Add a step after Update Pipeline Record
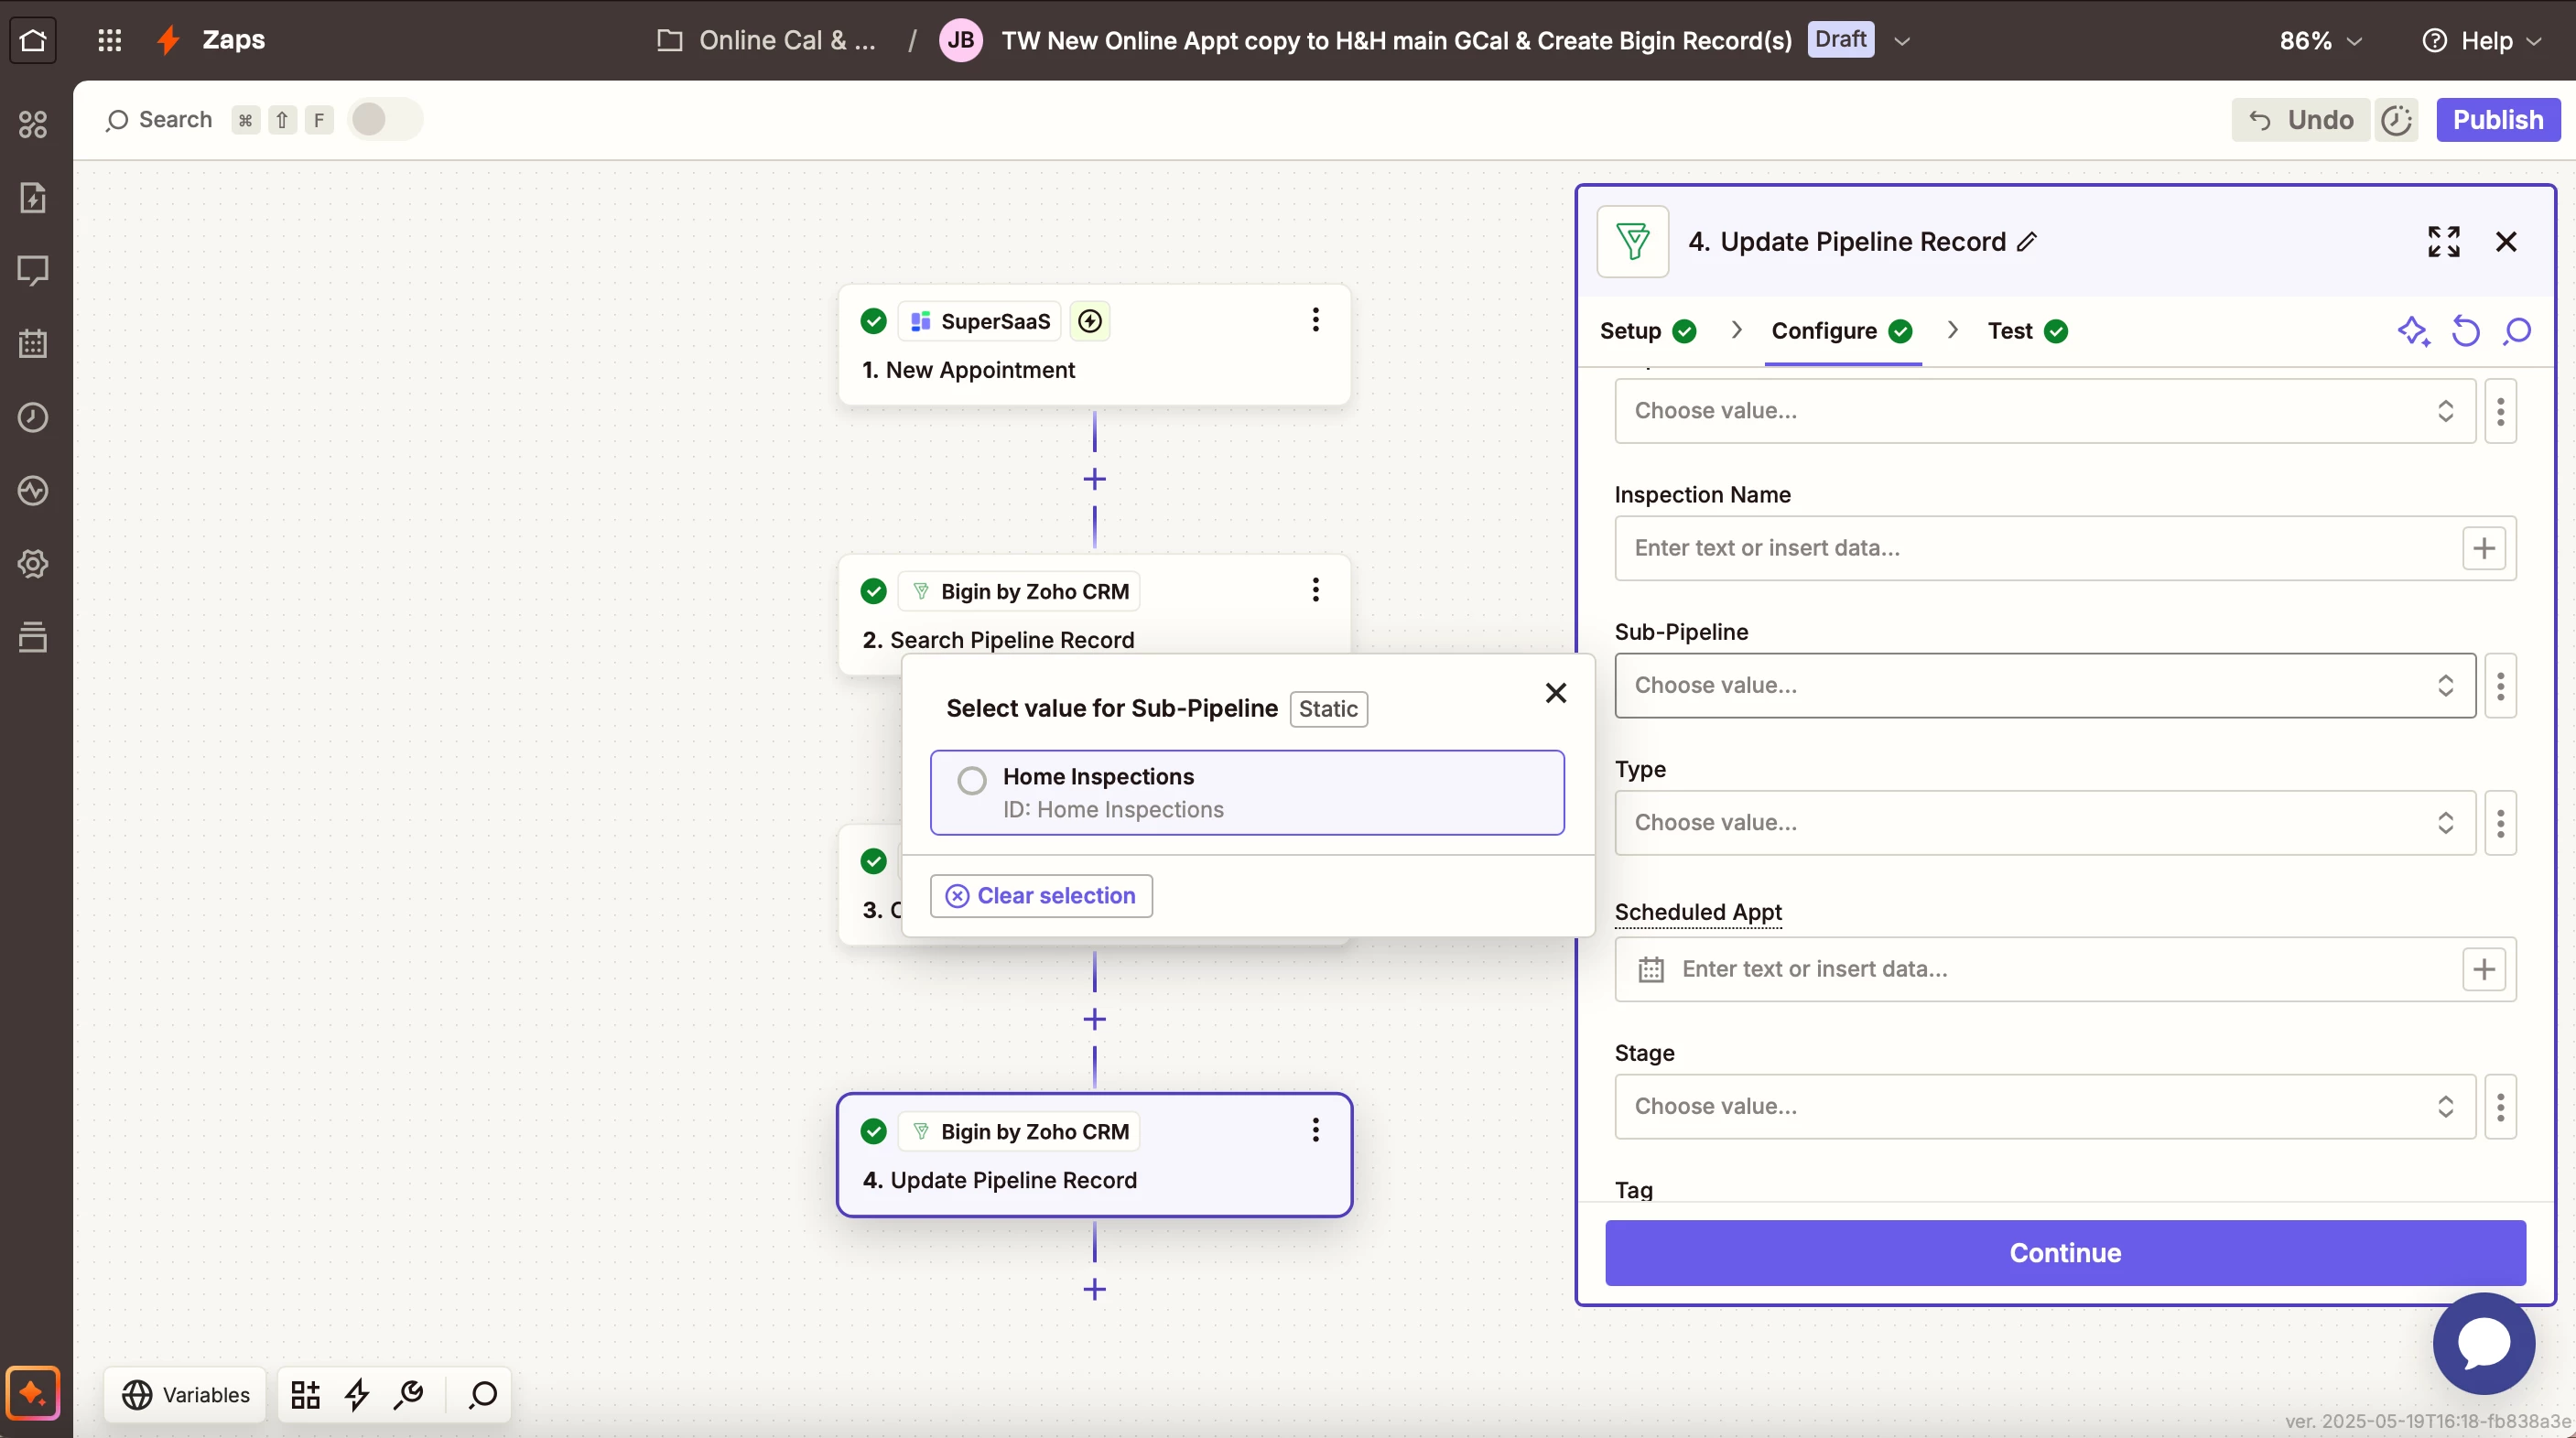The width and height of the screenshot is (2576, 1438). (x=1094, y=1289)
